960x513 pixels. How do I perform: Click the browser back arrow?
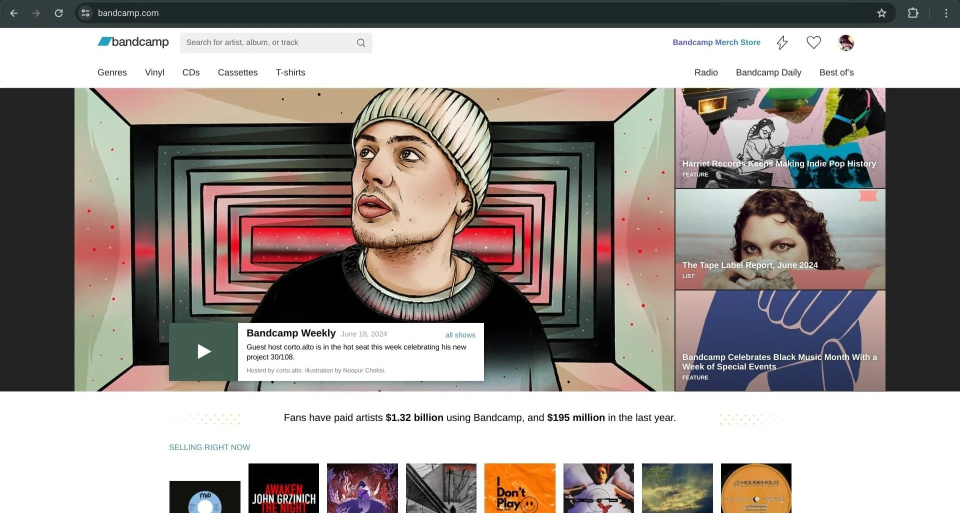point(14,13)
